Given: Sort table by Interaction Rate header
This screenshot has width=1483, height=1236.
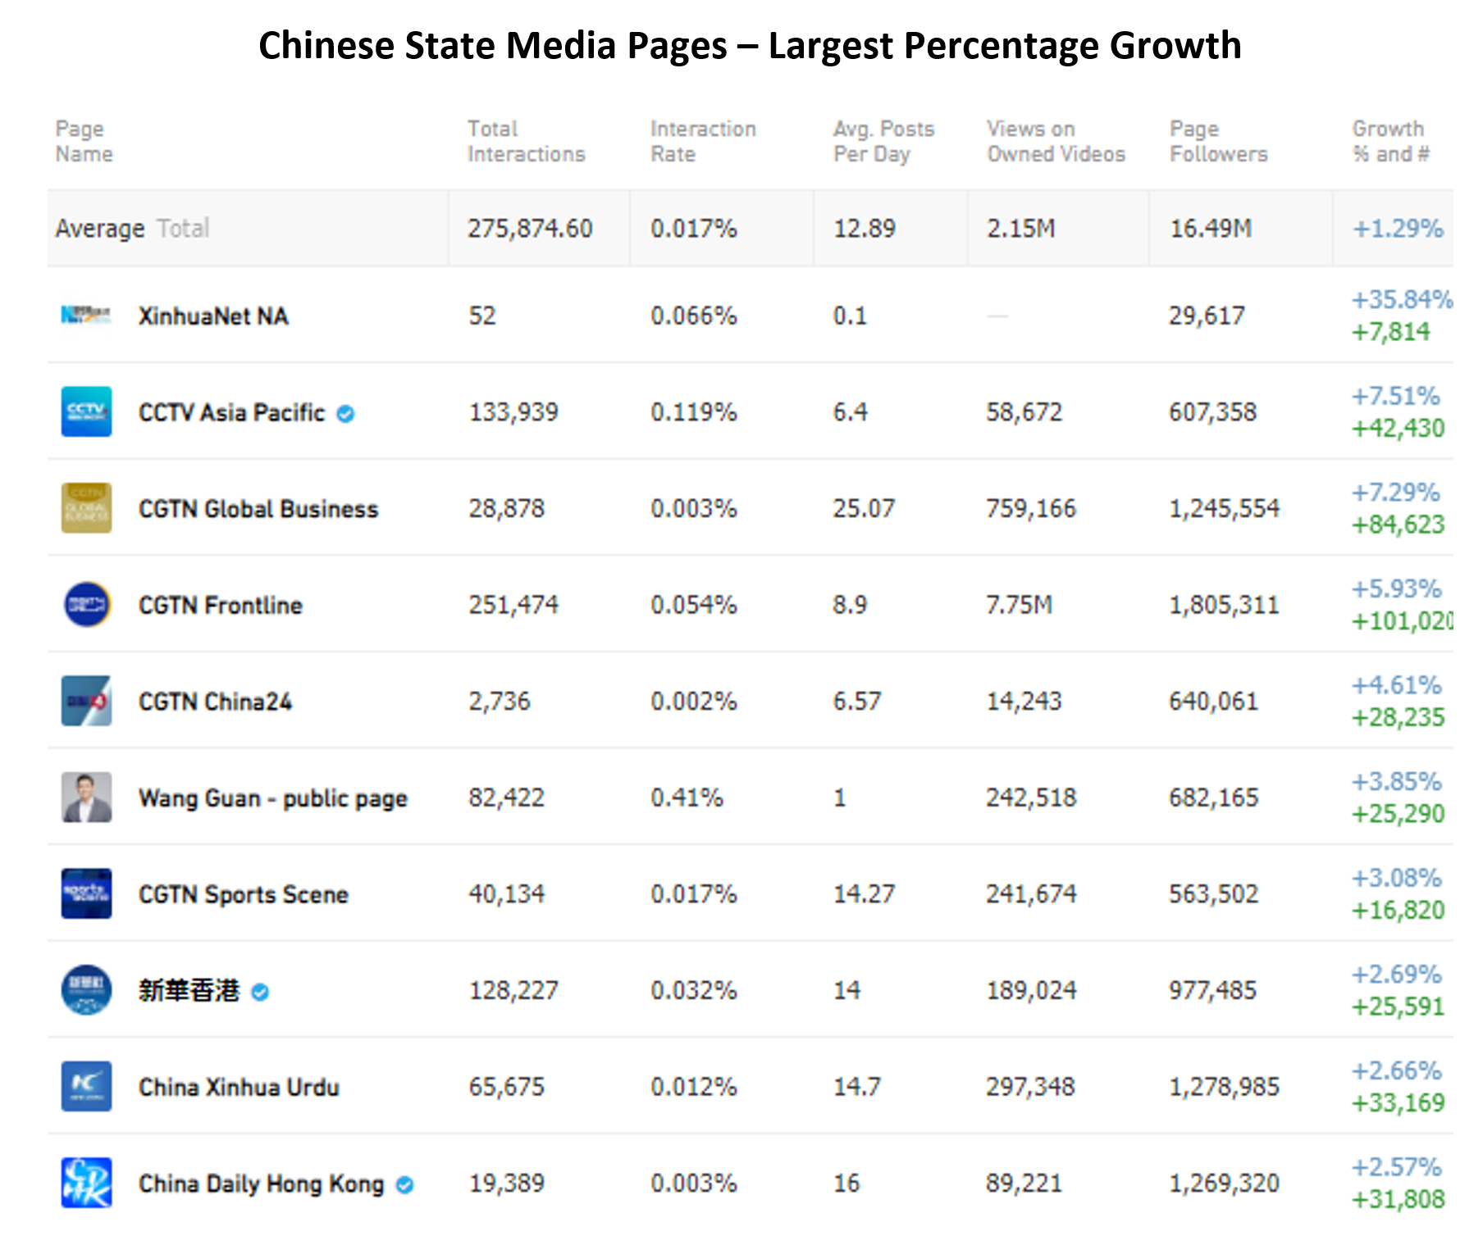Looking at the screenshot, I should [x=703, y=141].
